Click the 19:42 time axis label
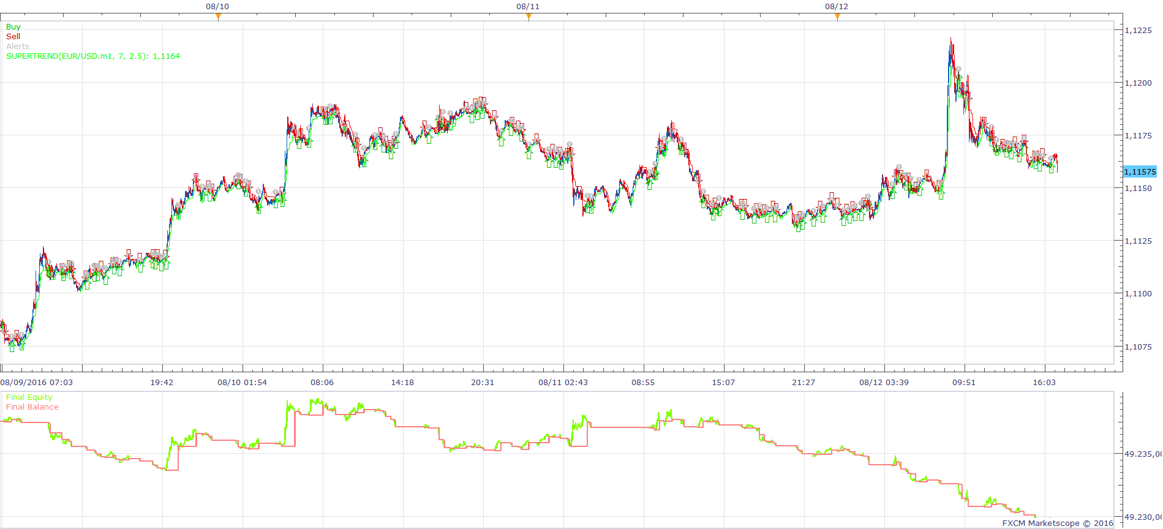Viewport: 1163px width, 529px height. [x=162, y=382]
